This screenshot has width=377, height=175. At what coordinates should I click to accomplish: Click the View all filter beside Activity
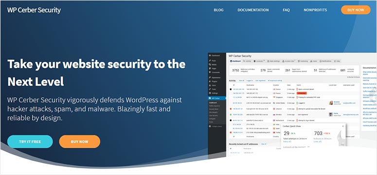241,81
